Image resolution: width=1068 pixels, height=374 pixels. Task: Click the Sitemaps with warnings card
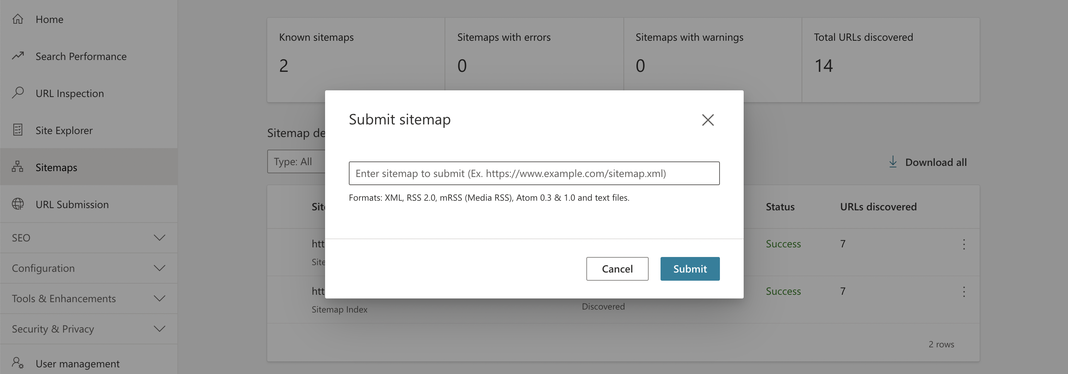pyautogui.click(x=713, y=54)
